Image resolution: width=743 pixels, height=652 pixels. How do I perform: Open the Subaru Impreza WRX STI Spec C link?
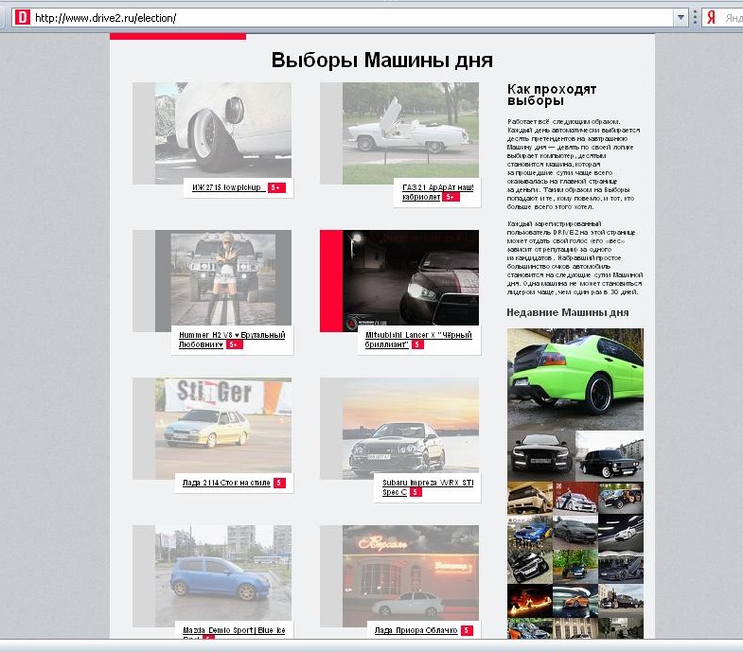pos(428,487)
